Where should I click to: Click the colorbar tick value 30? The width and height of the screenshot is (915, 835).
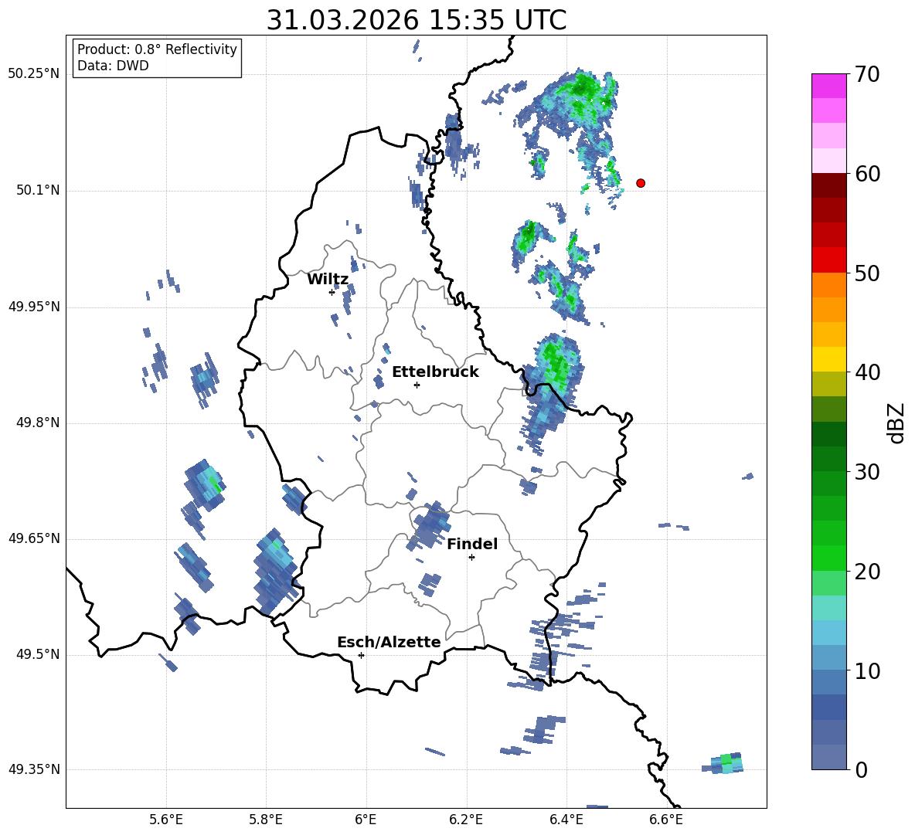coord(867,472)
